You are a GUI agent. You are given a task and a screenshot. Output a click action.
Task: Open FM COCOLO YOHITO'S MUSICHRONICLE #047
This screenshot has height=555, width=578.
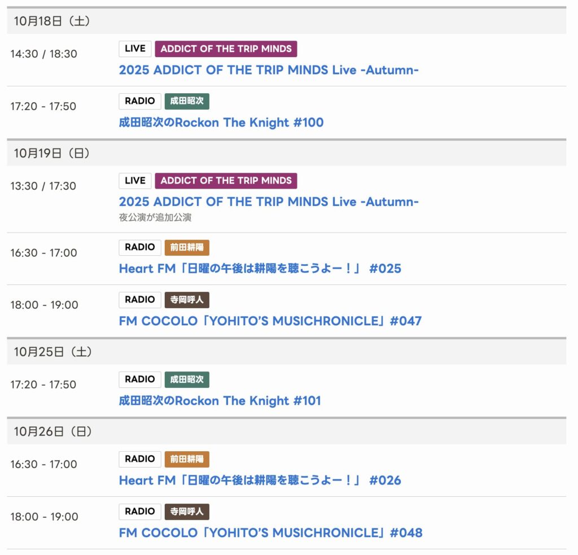tap(270, 321)
